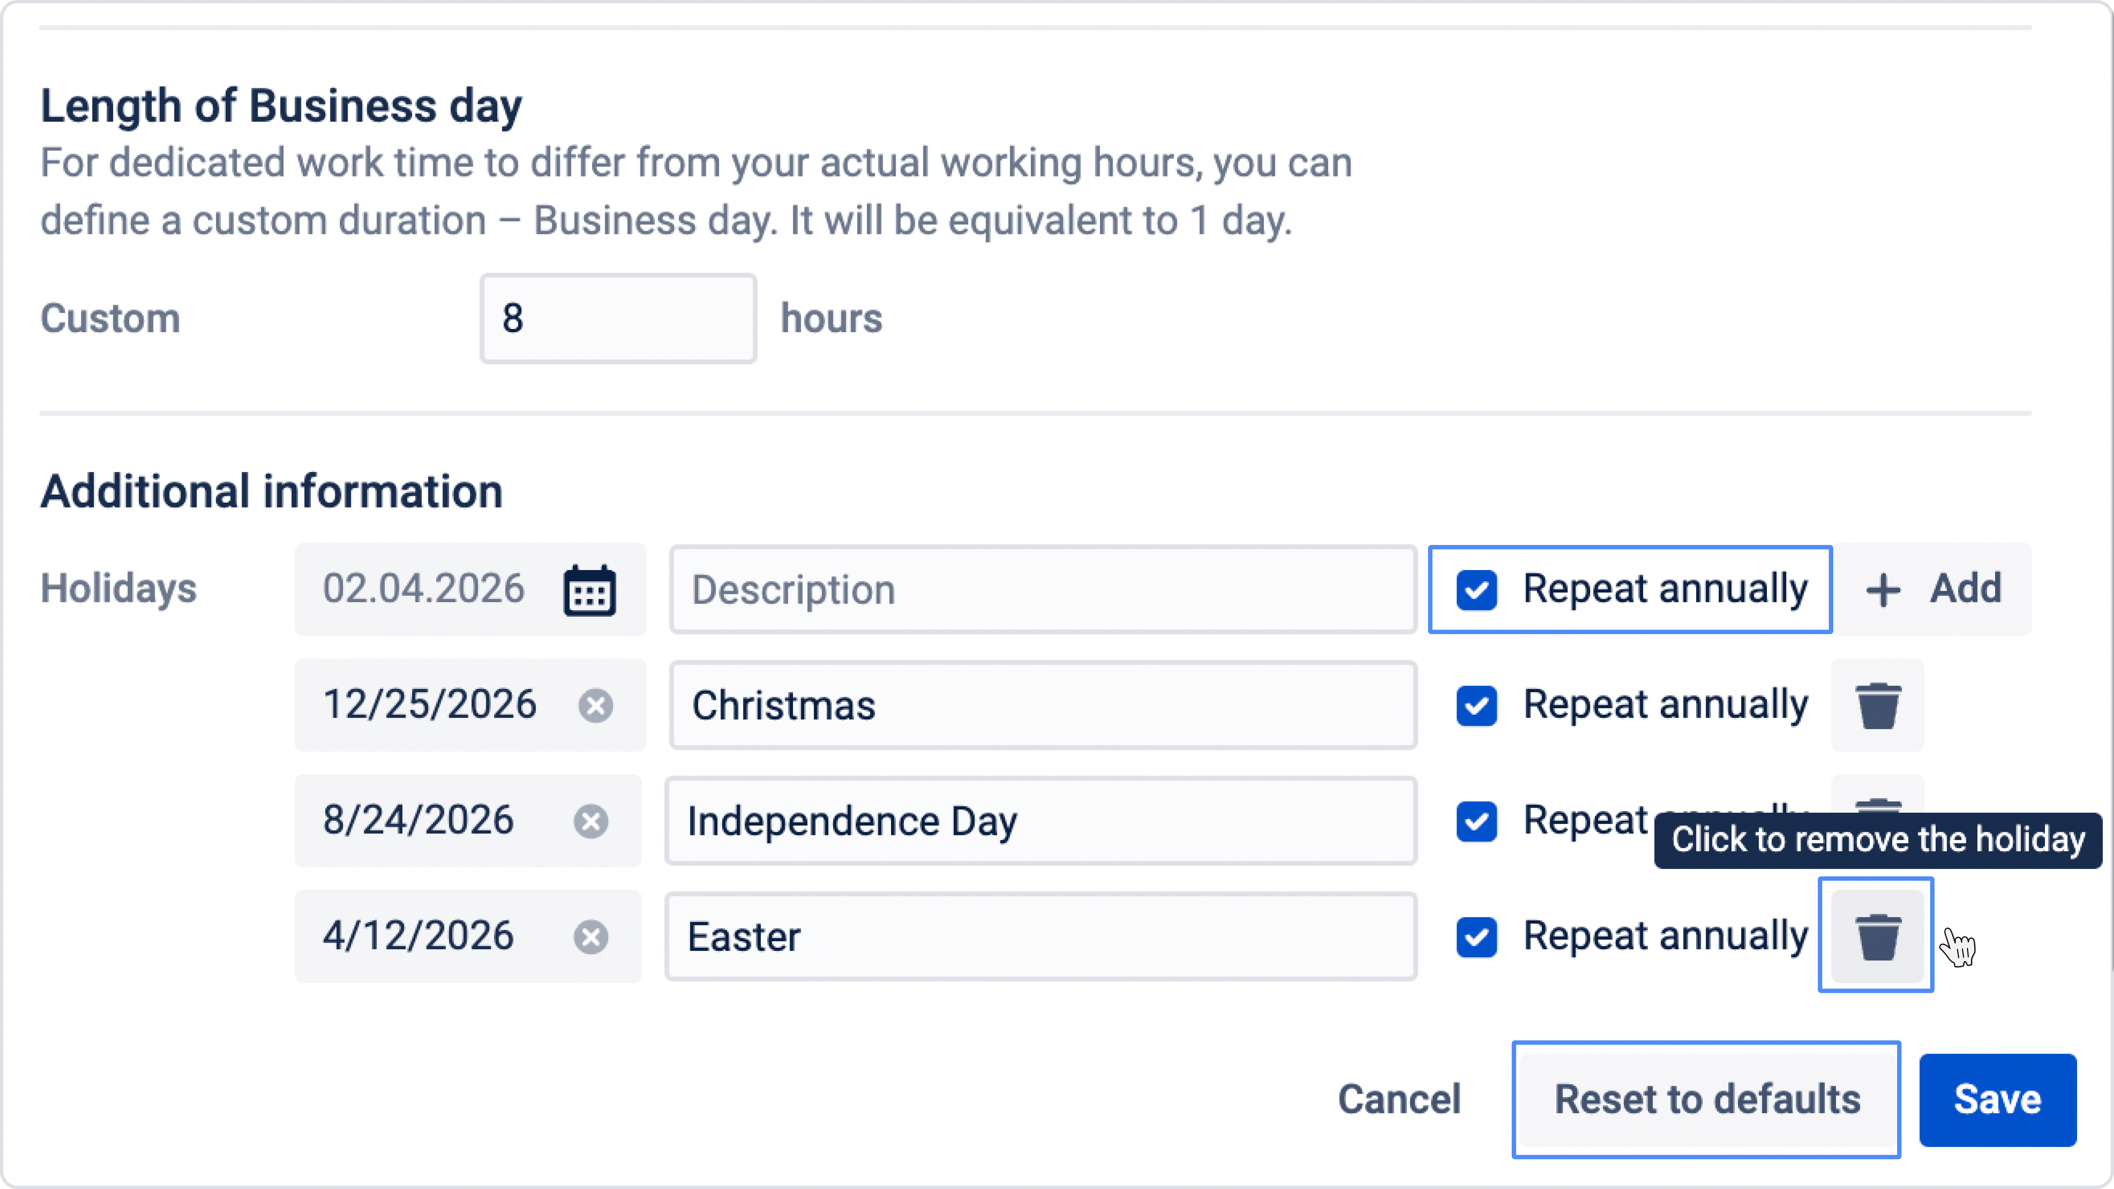Cancel the settings changes
2114x1189 pixels.
1399,1100
